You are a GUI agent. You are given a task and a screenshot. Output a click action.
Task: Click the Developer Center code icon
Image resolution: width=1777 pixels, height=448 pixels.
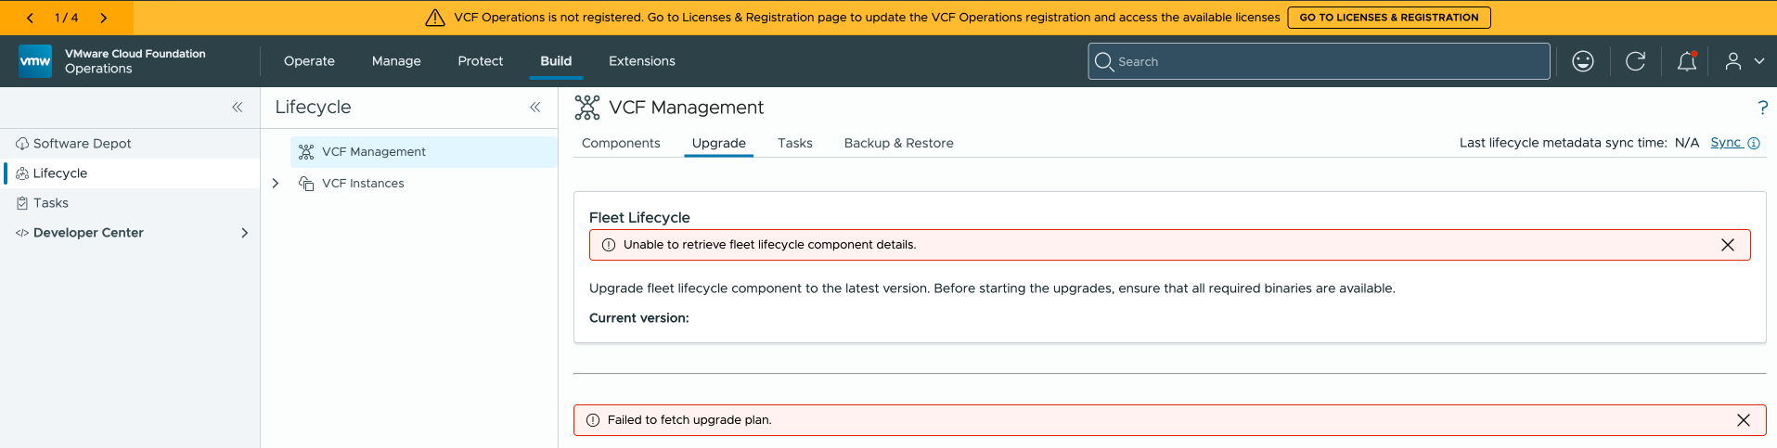[22, 233]
